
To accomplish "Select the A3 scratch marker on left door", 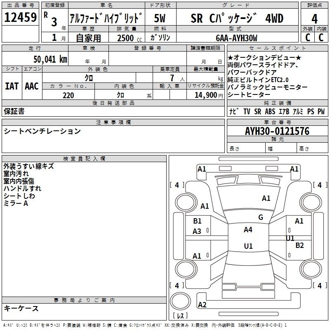I will pyautogui.click(x=197, y=231).
